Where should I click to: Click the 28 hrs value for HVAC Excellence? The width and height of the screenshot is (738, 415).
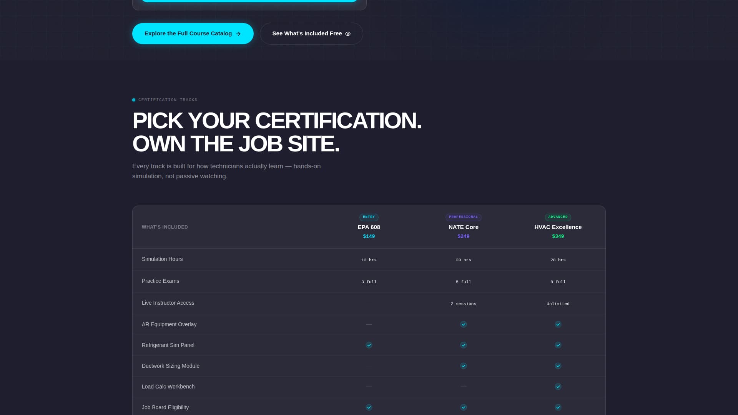558,260
